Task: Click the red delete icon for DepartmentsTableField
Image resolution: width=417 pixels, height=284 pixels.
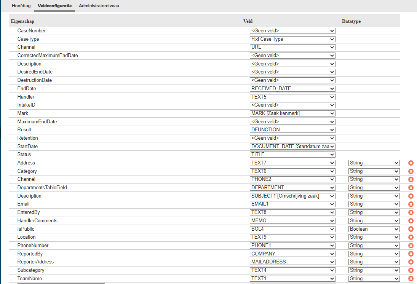Action: (x=411, y=188)
